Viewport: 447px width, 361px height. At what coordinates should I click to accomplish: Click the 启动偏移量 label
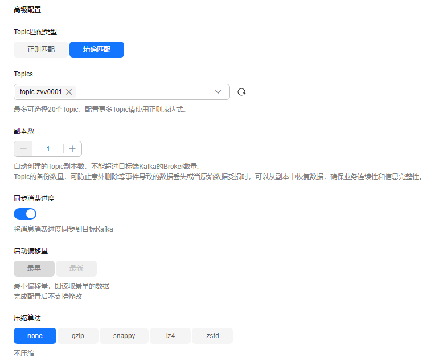coord(31,251)
